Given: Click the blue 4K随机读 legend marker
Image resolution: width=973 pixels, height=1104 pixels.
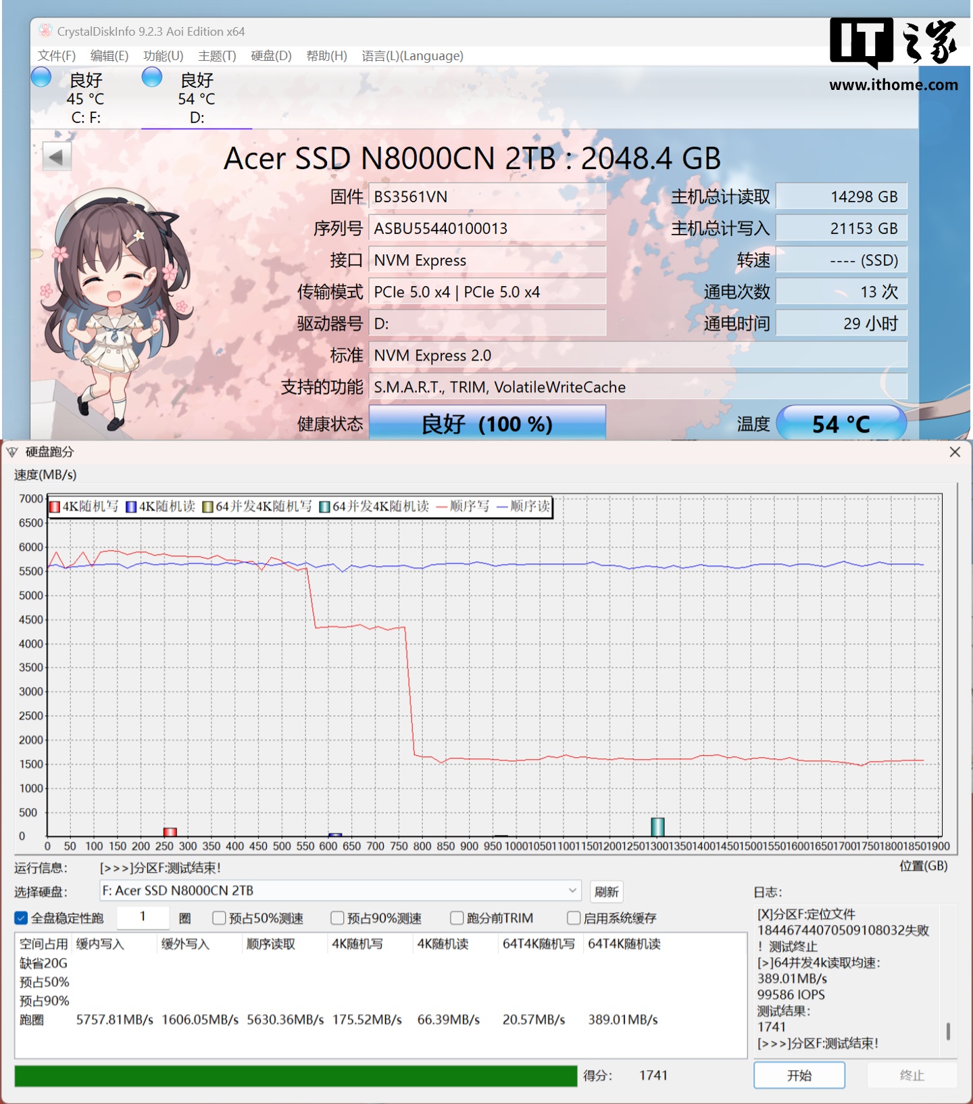Looking at the screenshot, I should tap(131, 506).
